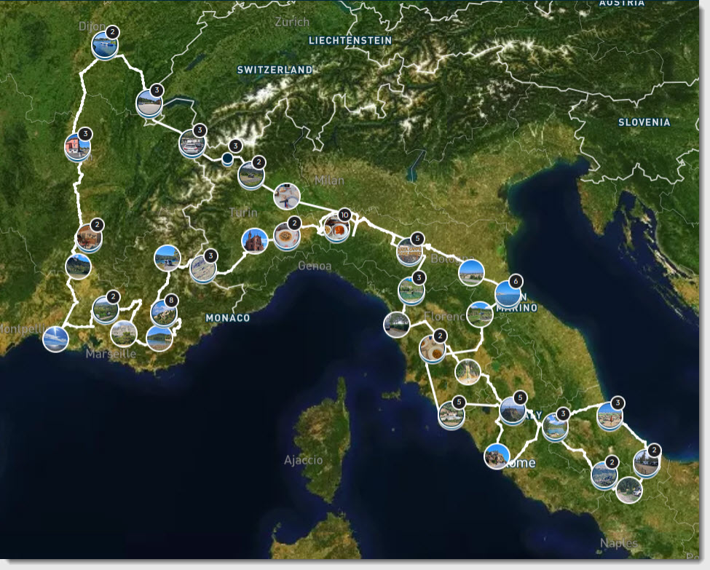710x570 pixels.
Task: Click the LIECHTENSTEIN country label
Action: click(350, 41)
